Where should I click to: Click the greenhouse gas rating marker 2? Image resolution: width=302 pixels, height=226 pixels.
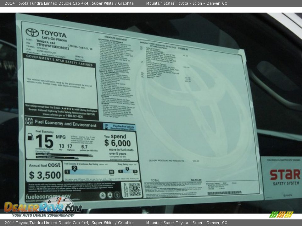tap(74, 168)
